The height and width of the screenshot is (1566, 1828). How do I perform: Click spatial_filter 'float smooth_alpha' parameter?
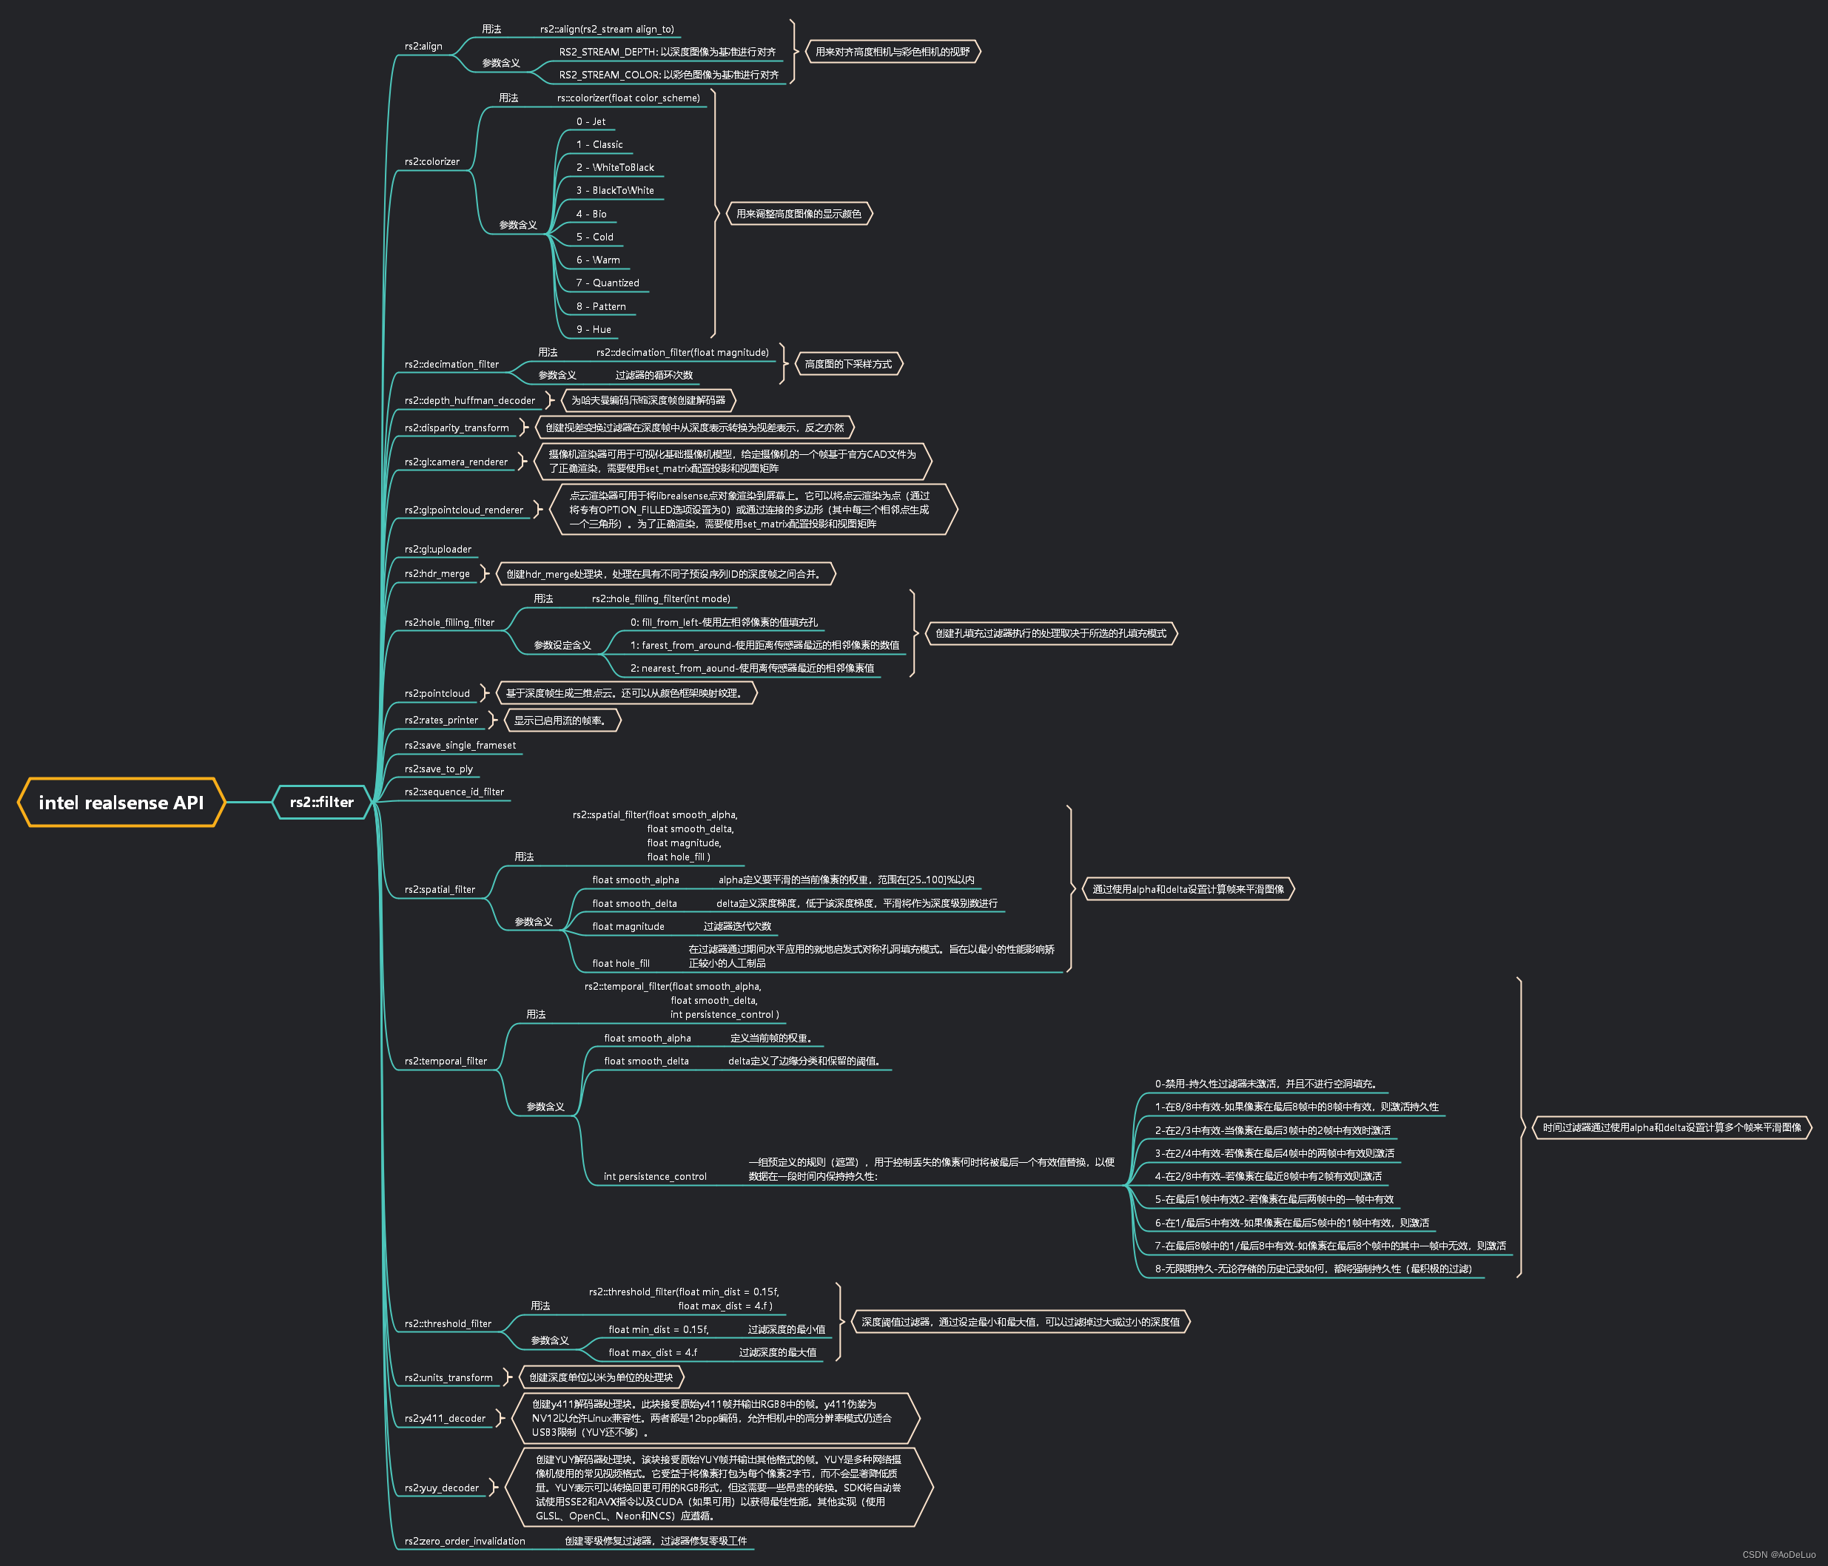[x=636, y=880]
